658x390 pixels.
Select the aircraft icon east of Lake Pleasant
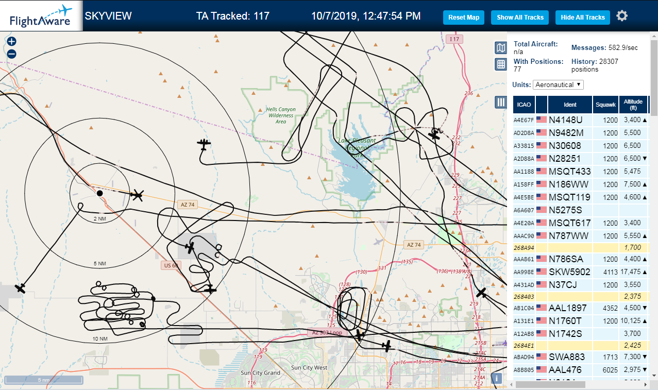coord(434,134)
